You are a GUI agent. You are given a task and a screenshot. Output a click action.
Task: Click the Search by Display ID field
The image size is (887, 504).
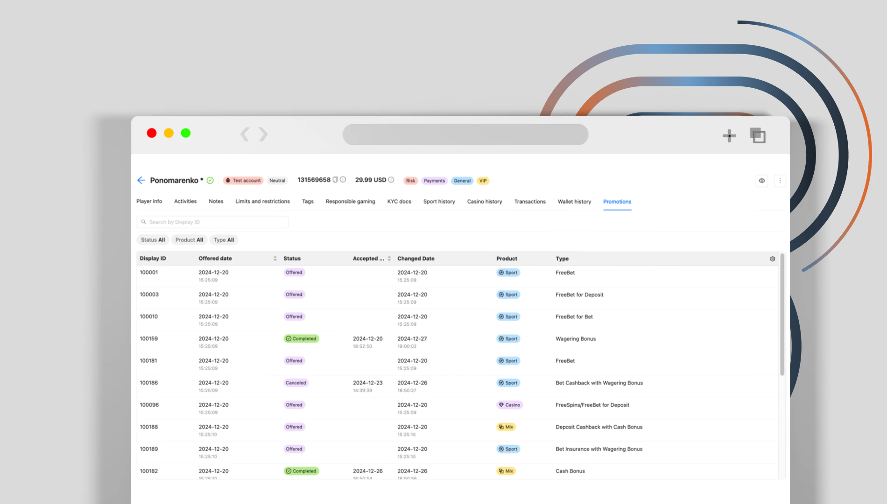pos(213,222)
